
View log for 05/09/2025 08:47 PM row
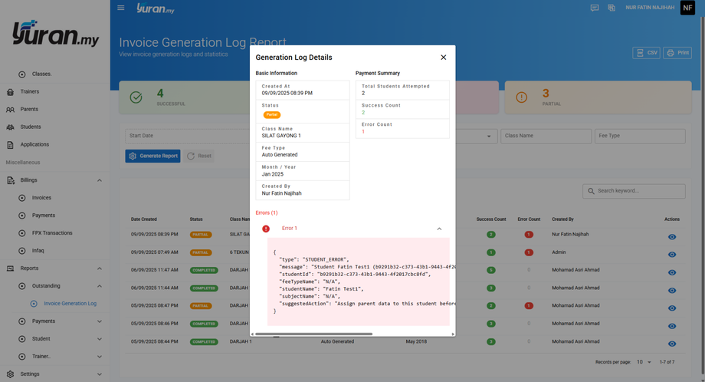click(672, 308)
